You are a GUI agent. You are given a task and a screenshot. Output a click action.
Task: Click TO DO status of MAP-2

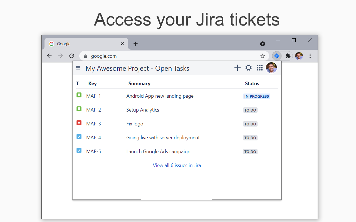(250, 110)
